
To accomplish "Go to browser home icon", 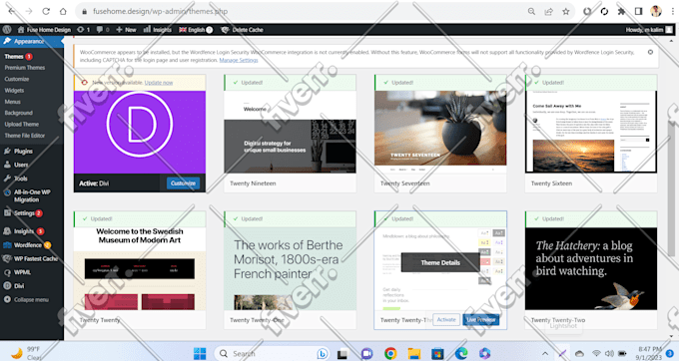I will click(63, 11).
